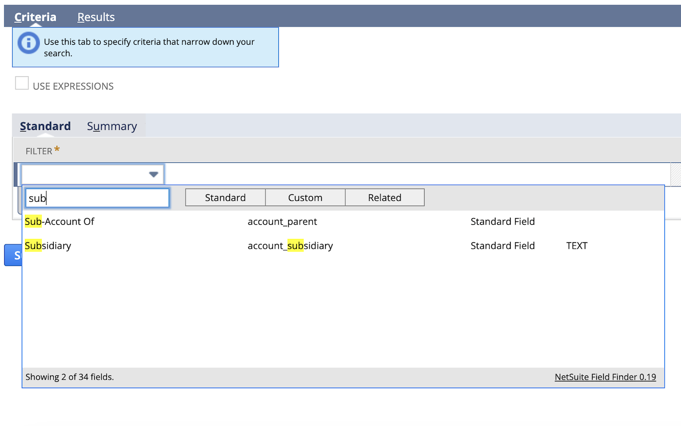Open the NetSuite Field Finder 0.19 link

point(605,376)
